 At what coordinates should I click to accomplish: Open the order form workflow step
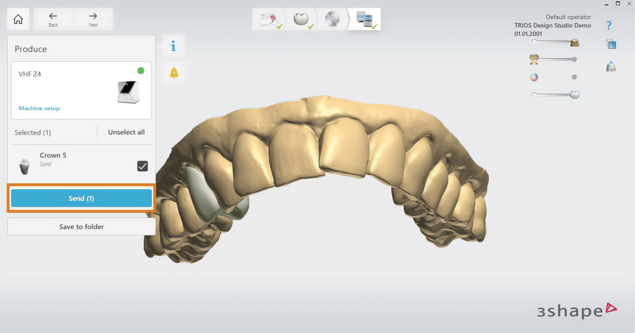point(270,19)
